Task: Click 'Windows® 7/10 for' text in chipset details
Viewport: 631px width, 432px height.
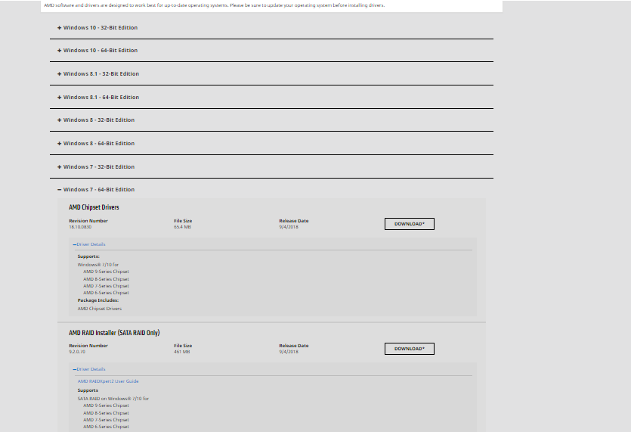Action: [x=98, y=265]
